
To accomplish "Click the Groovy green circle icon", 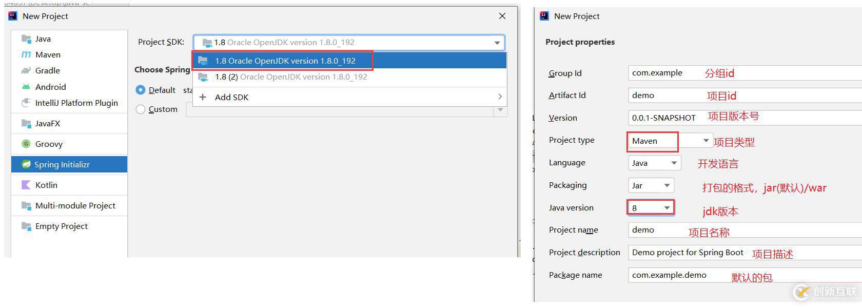I will pos(26,144).
